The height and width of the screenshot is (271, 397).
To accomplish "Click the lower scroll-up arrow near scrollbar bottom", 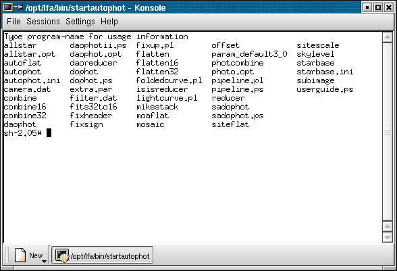I will pos(387,226).
